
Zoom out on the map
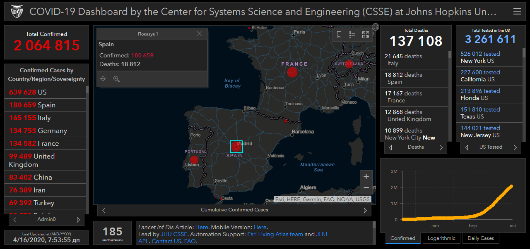click(366, 188)
